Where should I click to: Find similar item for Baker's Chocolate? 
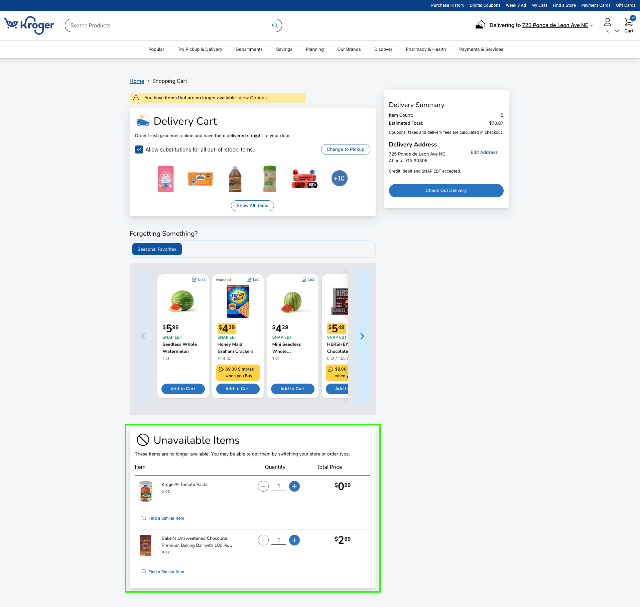point(163,572)
